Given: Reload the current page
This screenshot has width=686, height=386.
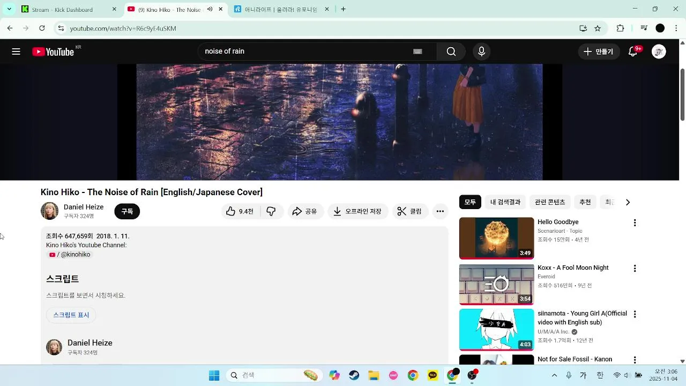Looking at the screenshot, I should point(42,28).
